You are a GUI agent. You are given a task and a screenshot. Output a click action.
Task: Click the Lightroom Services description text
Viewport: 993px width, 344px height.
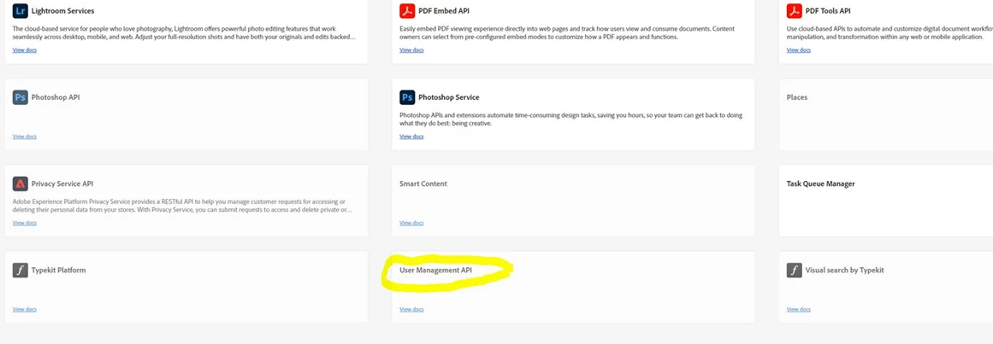tap(184, 33)
